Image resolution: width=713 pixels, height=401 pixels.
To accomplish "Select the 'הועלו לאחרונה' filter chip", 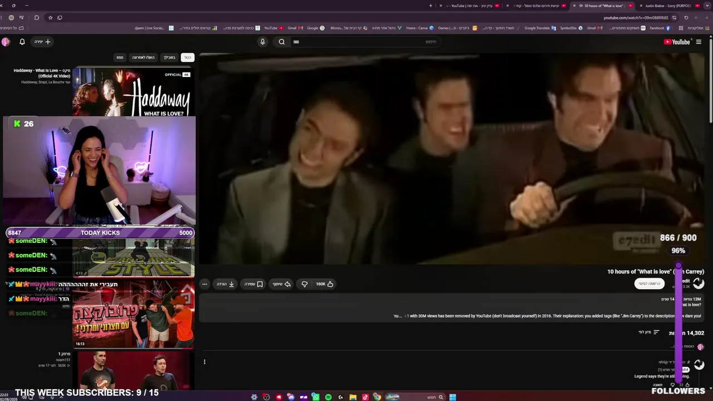I will tap(143, 57).
